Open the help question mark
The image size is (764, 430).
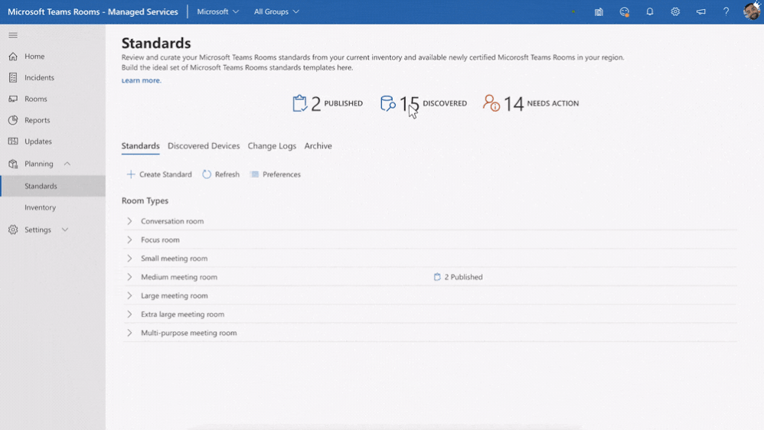pyautogui.click(x=726, y=11)
